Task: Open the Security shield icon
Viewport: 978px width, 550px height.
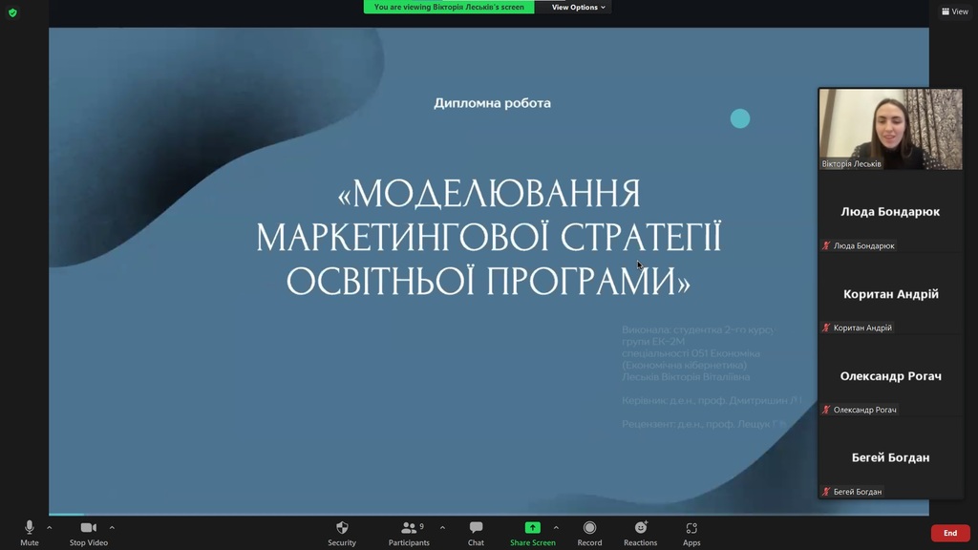Action: pos(342,528)
